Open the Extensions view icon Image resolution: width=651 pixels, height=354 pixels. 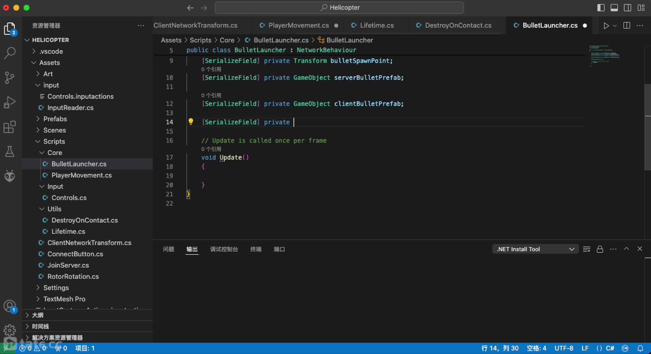(x=9, y=127)
